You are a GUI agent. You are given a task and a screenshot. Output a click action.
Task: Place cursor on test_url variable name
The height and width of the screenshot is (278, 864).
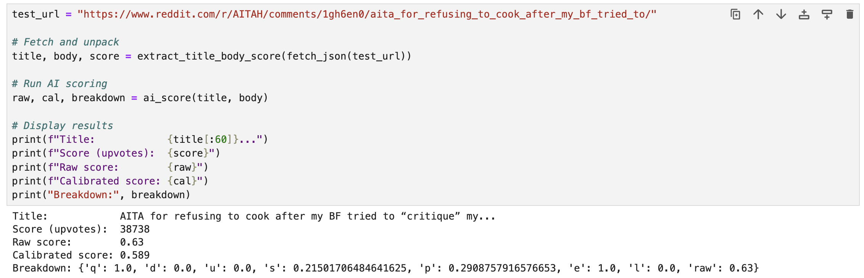point(35,15)
